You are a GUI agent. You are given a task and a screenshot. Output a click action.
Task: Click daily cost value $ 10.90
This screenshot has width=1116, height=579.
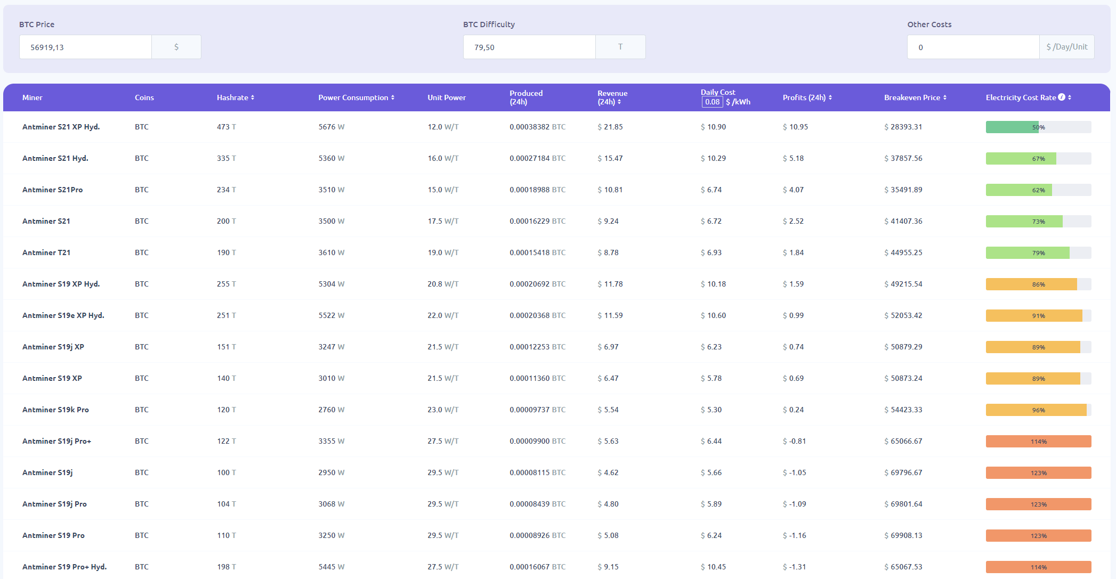coord(713,127)
